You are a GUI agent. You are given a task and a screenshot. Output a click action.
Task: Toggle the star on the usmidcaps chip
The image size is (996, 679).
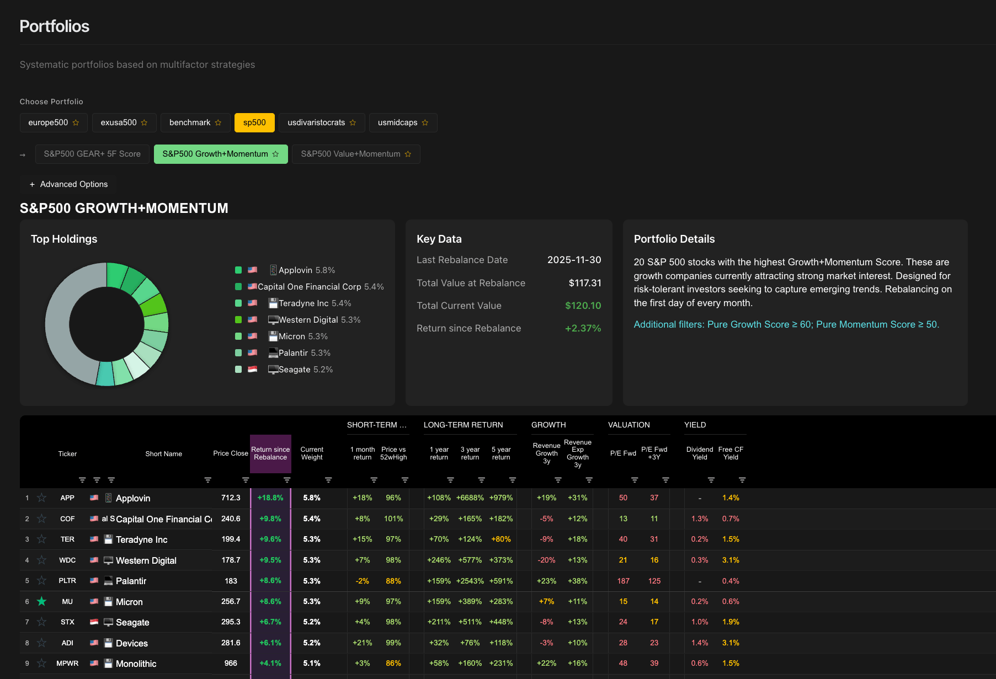[x=425, y=122]
